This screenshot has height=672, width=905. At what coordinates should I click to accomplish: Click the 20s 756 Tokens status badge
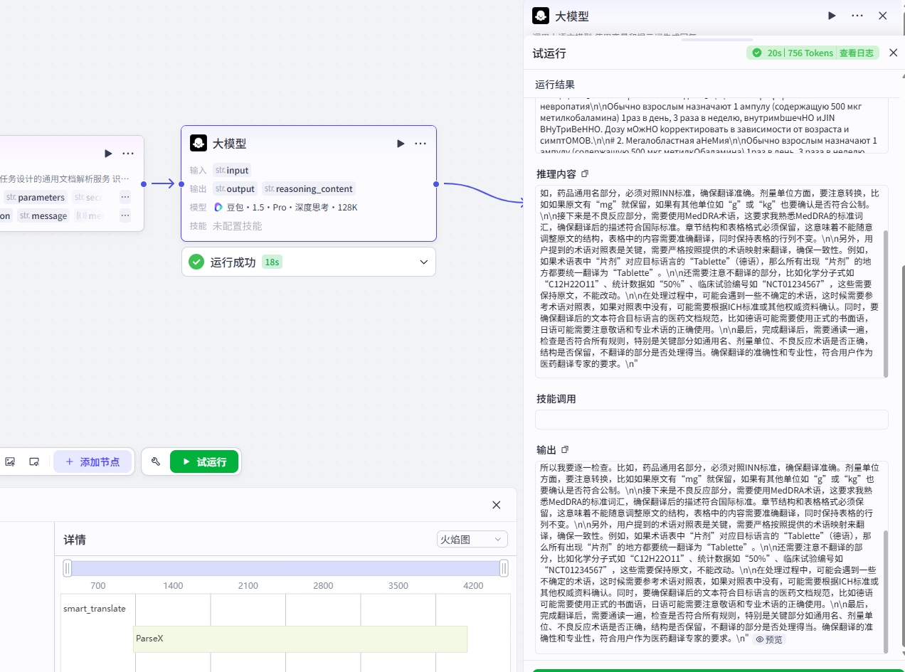coord(813,53)
